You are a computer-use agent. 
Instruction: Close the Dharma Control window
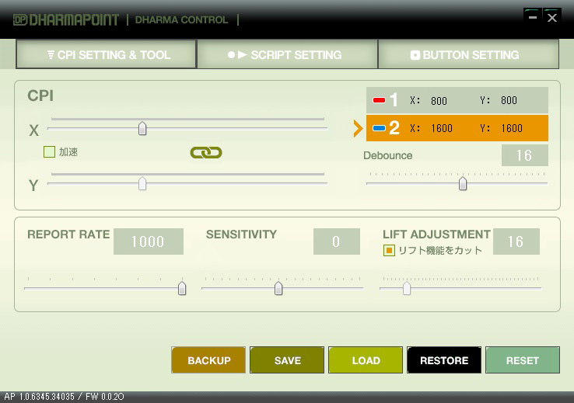(552, 17)
